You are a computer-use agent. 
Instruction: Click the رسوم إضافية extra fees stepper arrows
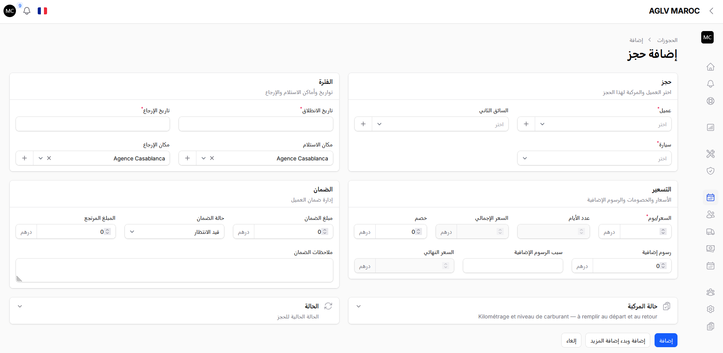pyautogui.click(x=663, y=266)
